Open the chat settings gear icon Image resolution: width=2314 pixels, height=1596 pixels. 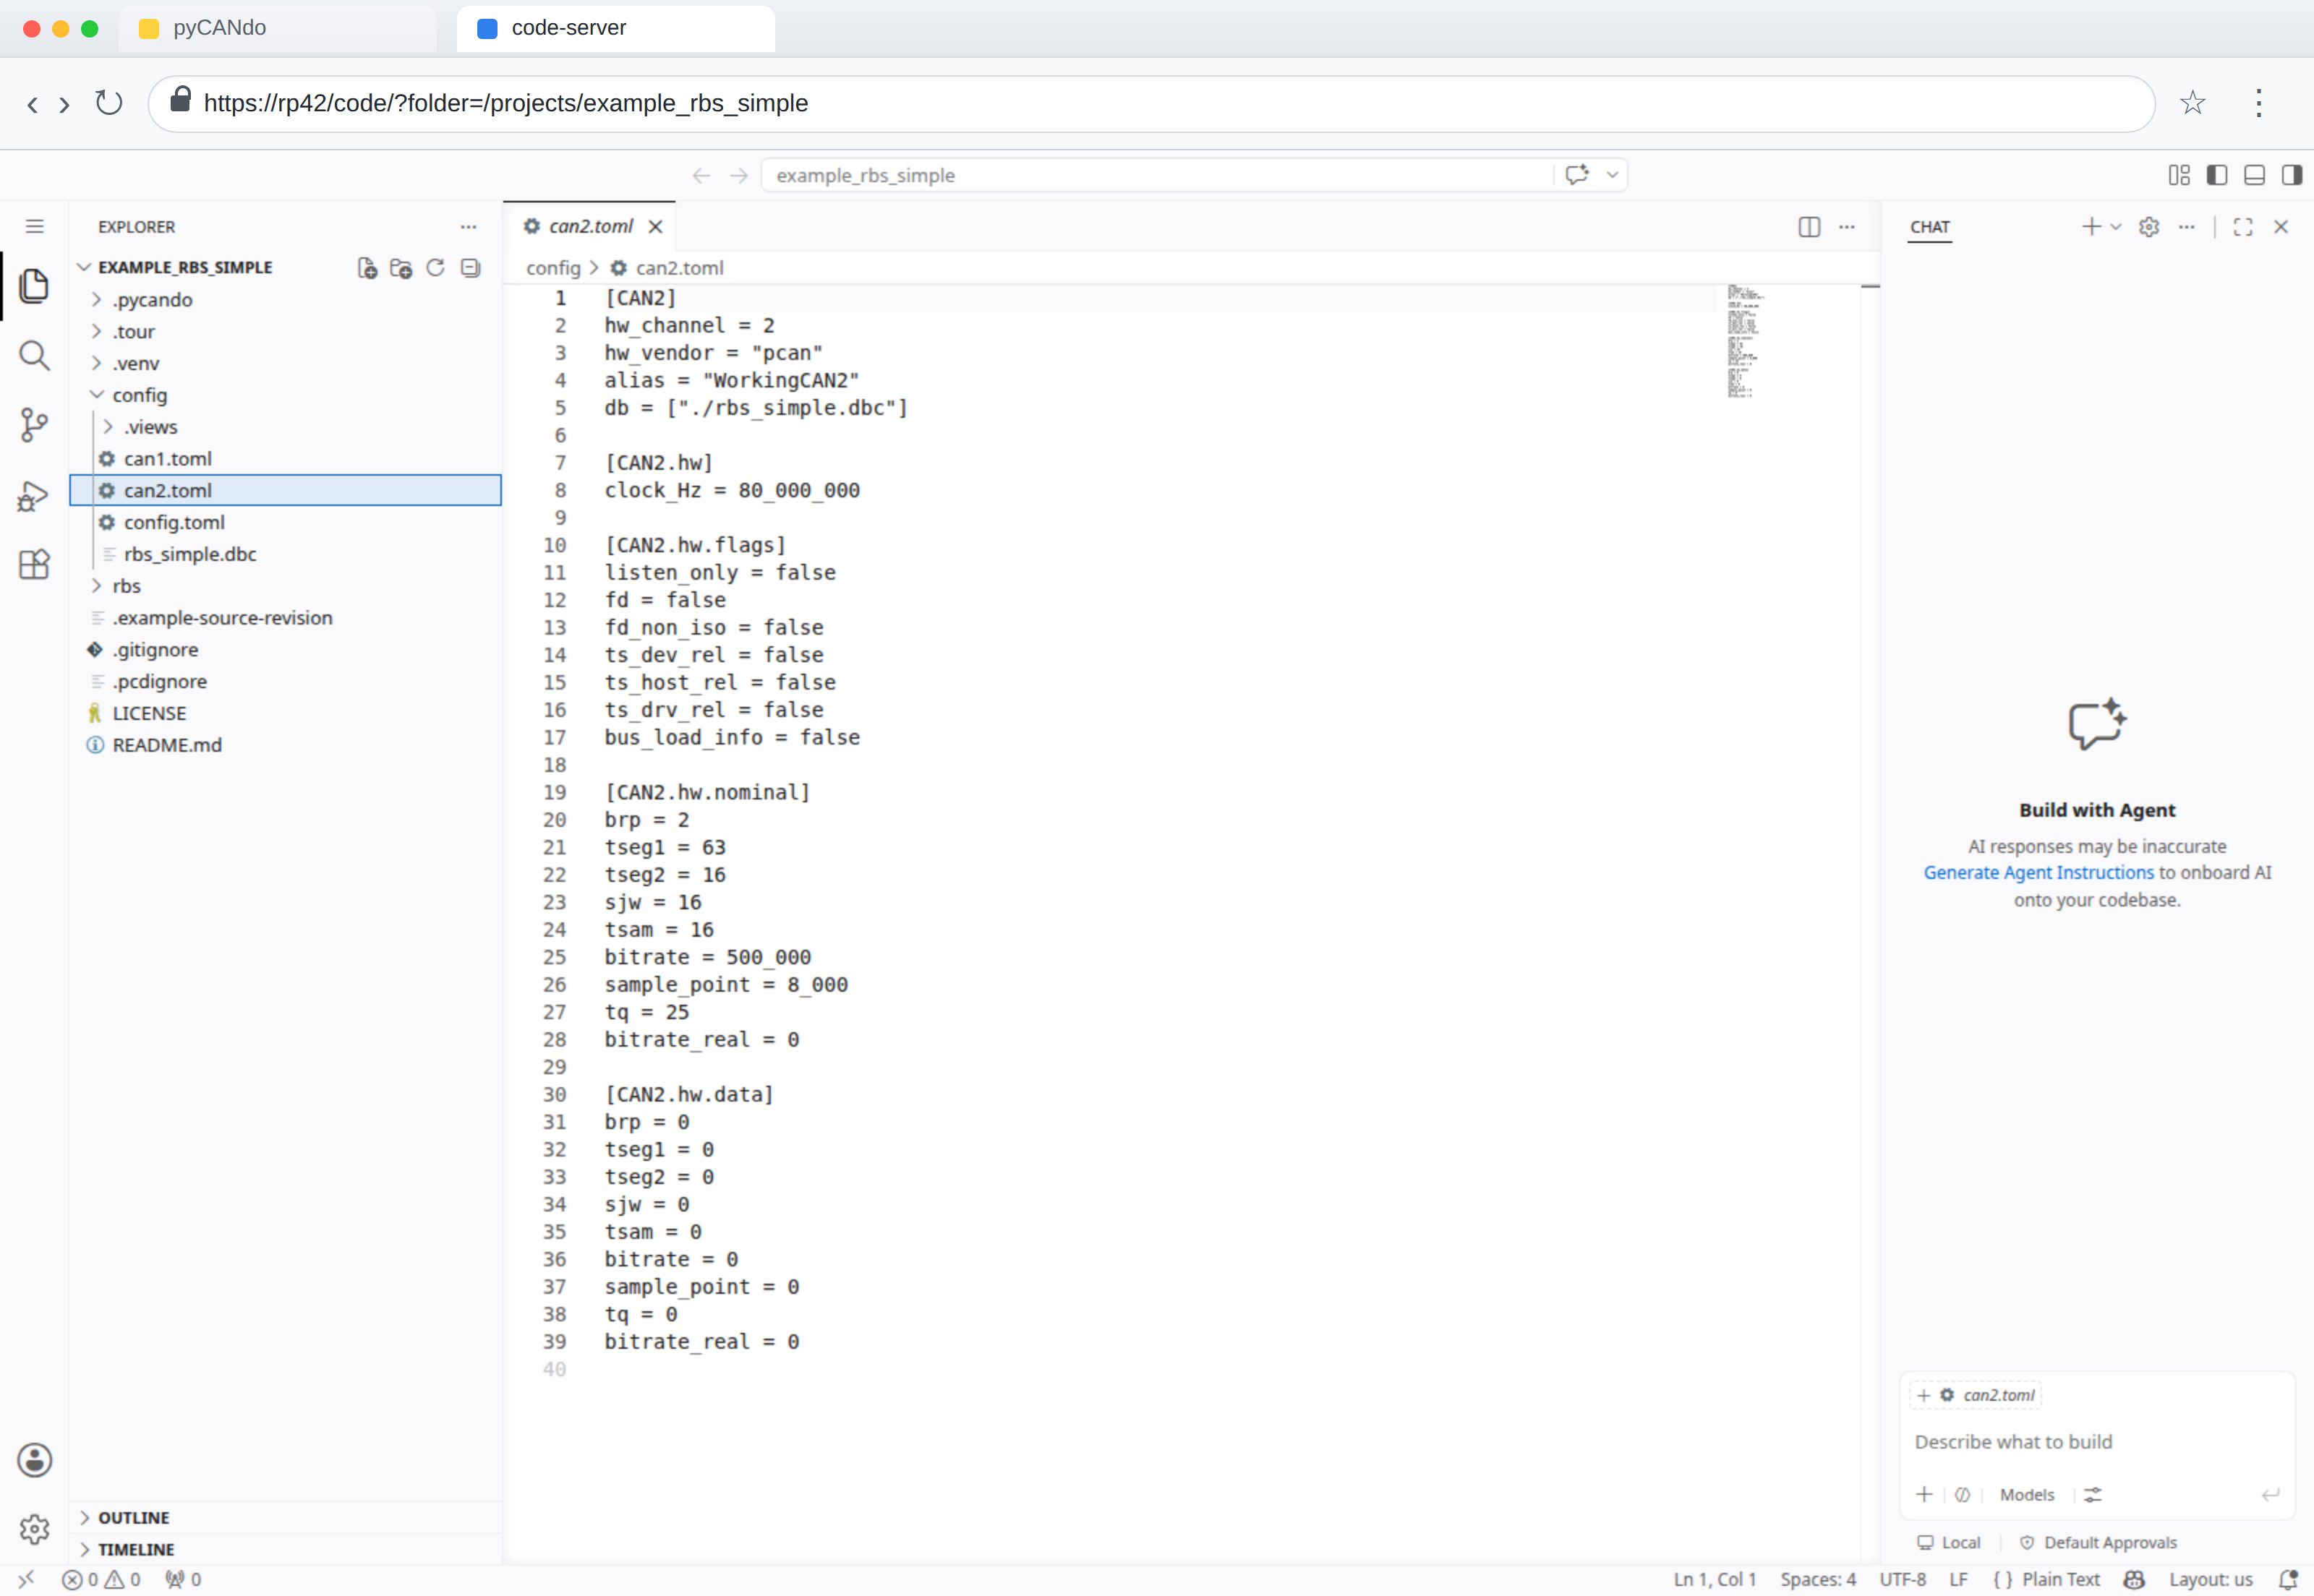click(x=2148, y=227)
